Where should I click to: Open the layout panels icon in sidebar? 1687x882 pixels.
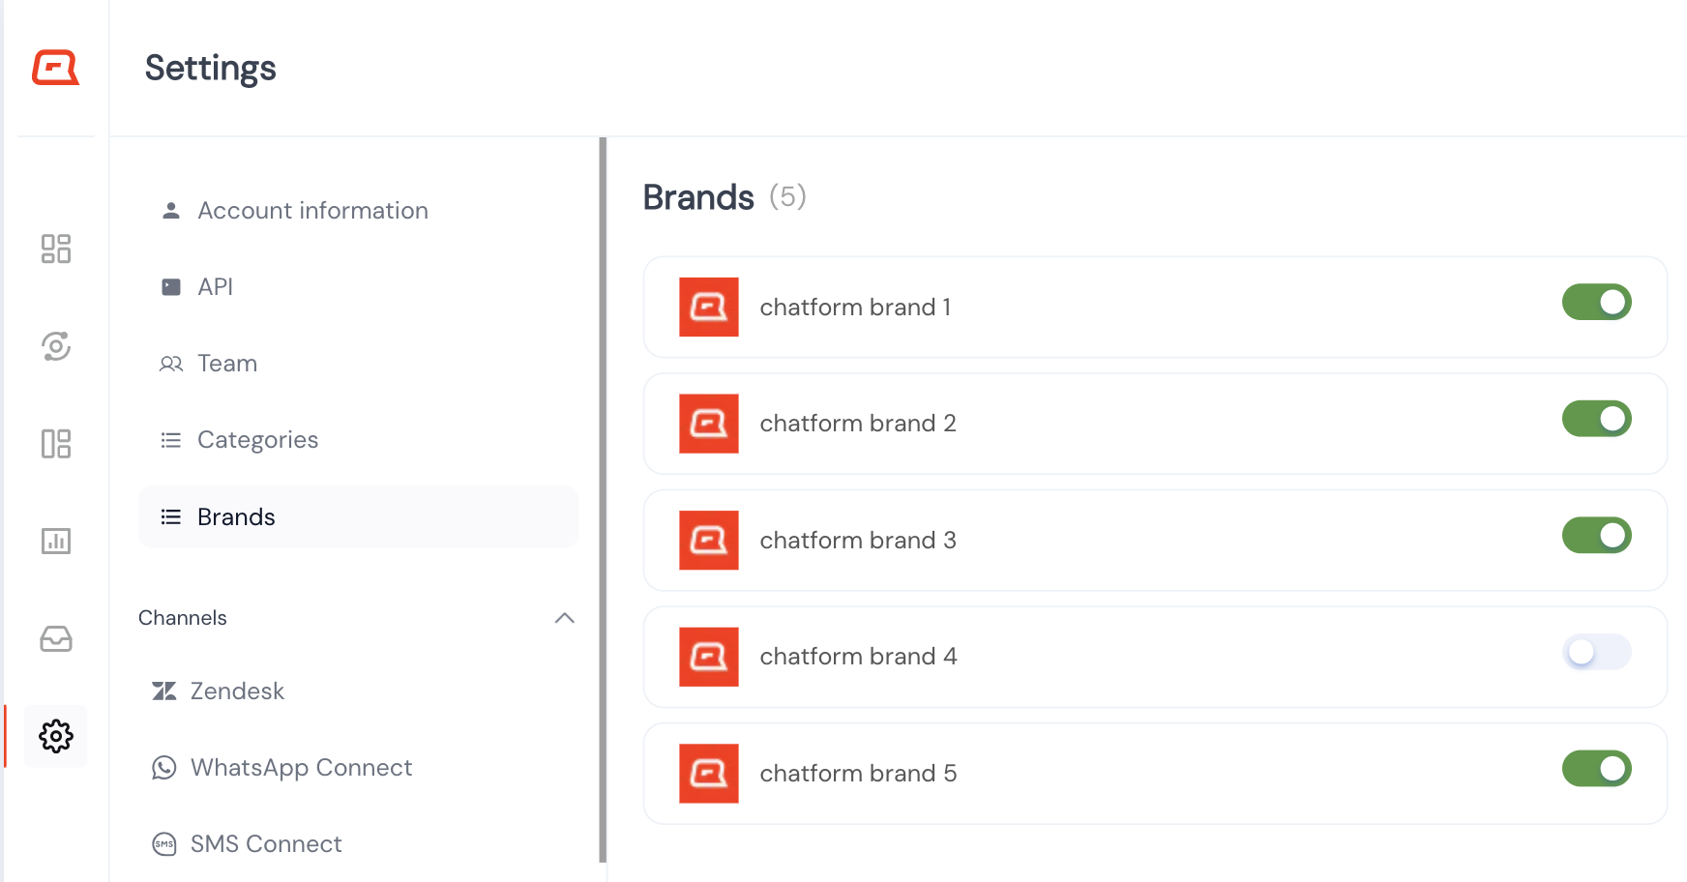[55, 443]
